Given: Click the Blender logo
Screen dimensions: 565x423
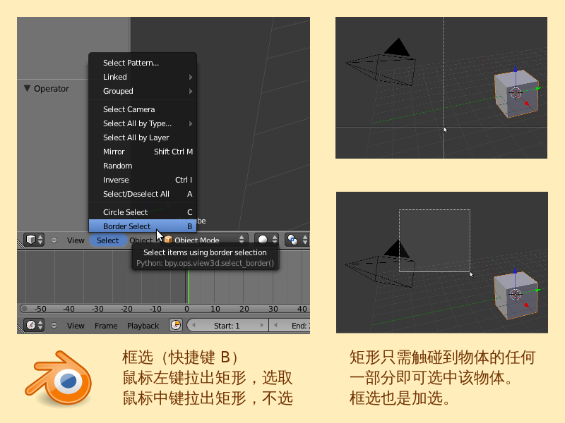Looking at the screenshot, I should point(59,377).
